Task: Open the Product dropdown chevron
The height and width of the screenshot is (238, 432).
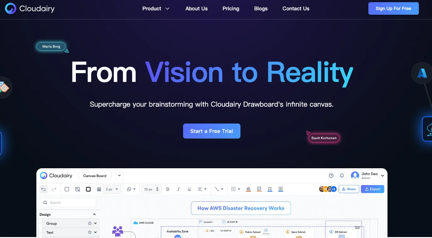Action: point(167,9)
